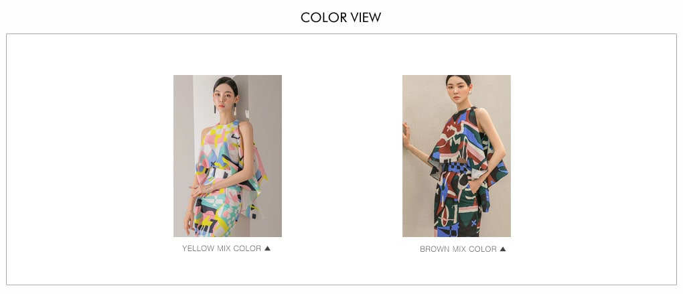This screenshot has width=683, height=294.
Task: Click the word YELLOW in the left caption
Action: 198,248
